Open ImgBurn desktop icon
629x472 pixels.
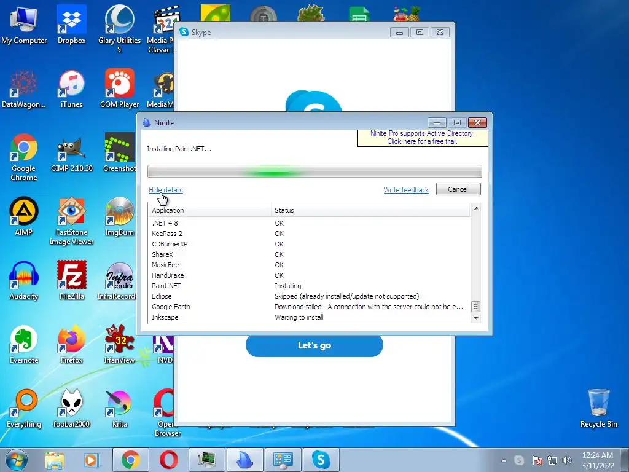tap(119, 217)
